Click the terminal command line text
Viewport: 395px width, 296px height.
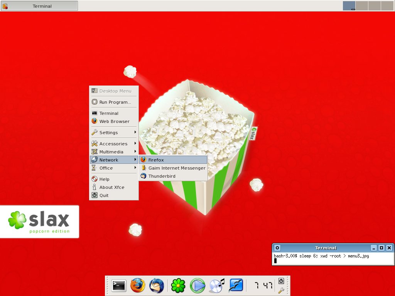pyautogui.click(x=321, y=256)
